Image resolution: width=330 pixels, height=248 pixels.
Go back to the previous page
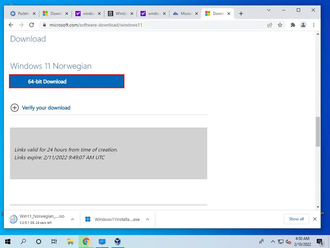click(x=11, y=25)
